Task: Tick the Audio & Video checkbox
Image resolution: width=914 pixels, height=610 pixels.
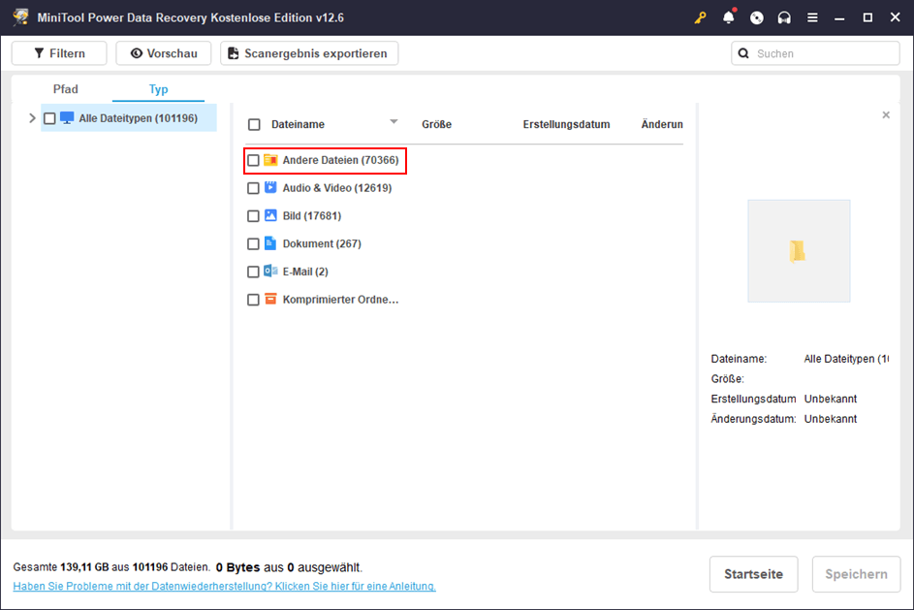Action: (x=253, y=188)
